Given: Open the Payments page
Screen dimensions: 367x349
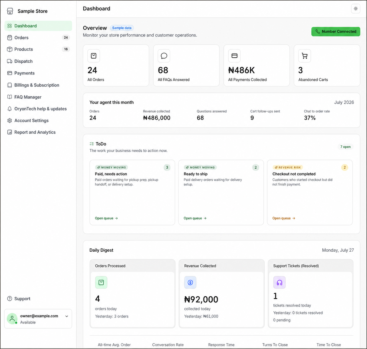Looking at the screenshot, I should [x=38, y=73].
